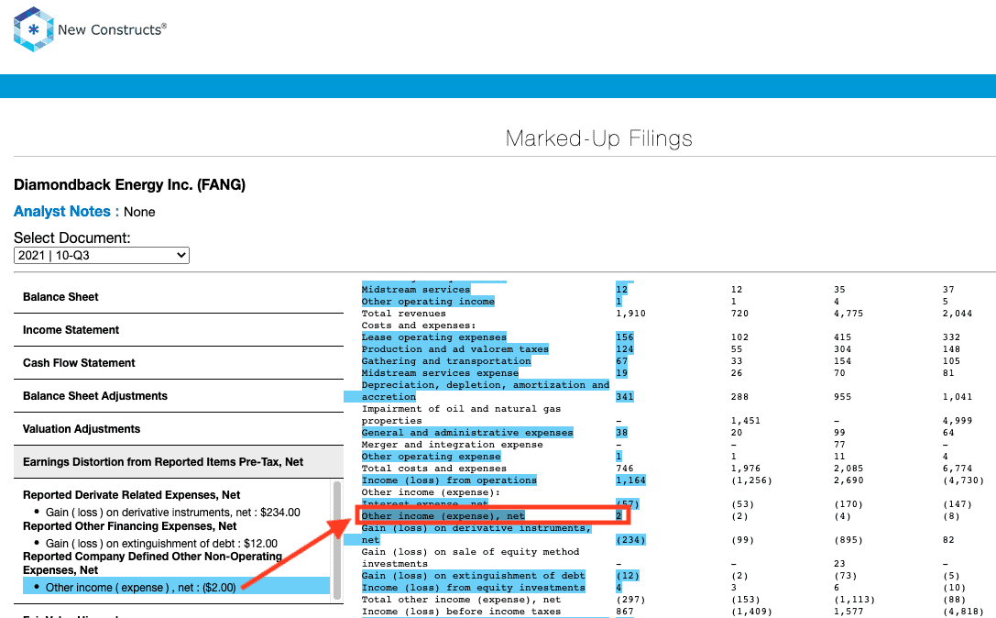
Task: Click highlighted 'Gain (loss) on extinguishment of debt' filing line
Action: point(473,576)
